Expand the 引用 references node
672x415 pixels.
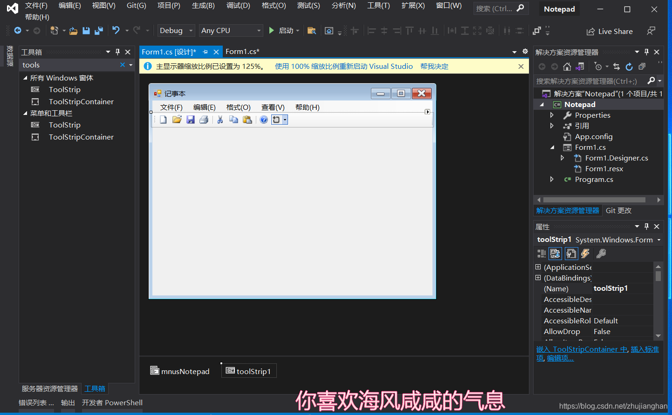click(552, 126)
